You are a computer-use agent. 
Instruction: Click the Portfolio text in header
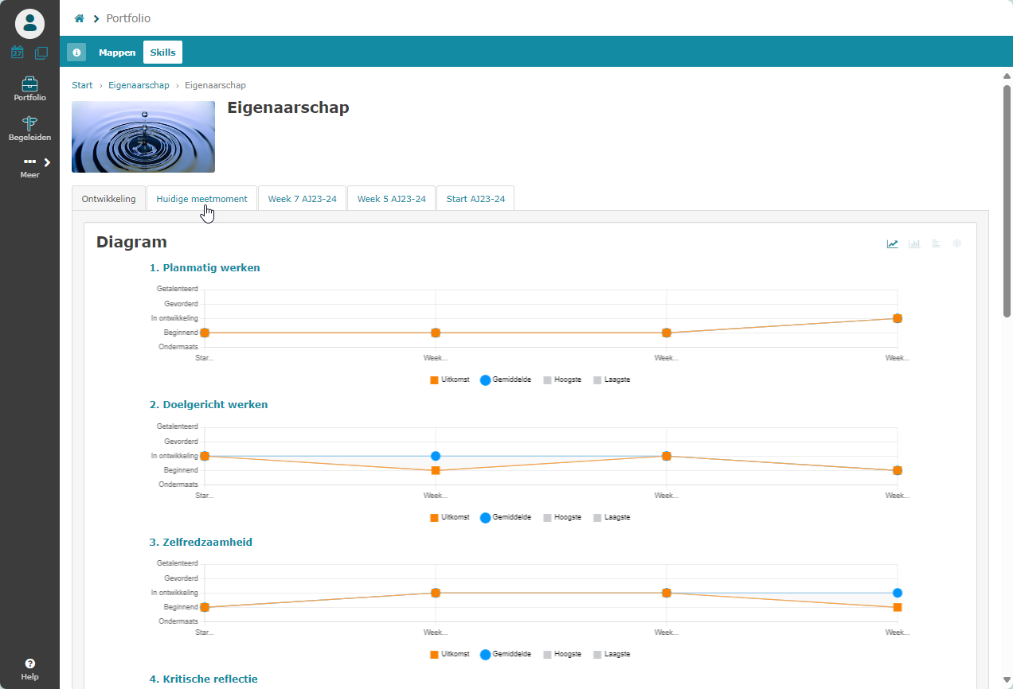(x=128, y=18)
